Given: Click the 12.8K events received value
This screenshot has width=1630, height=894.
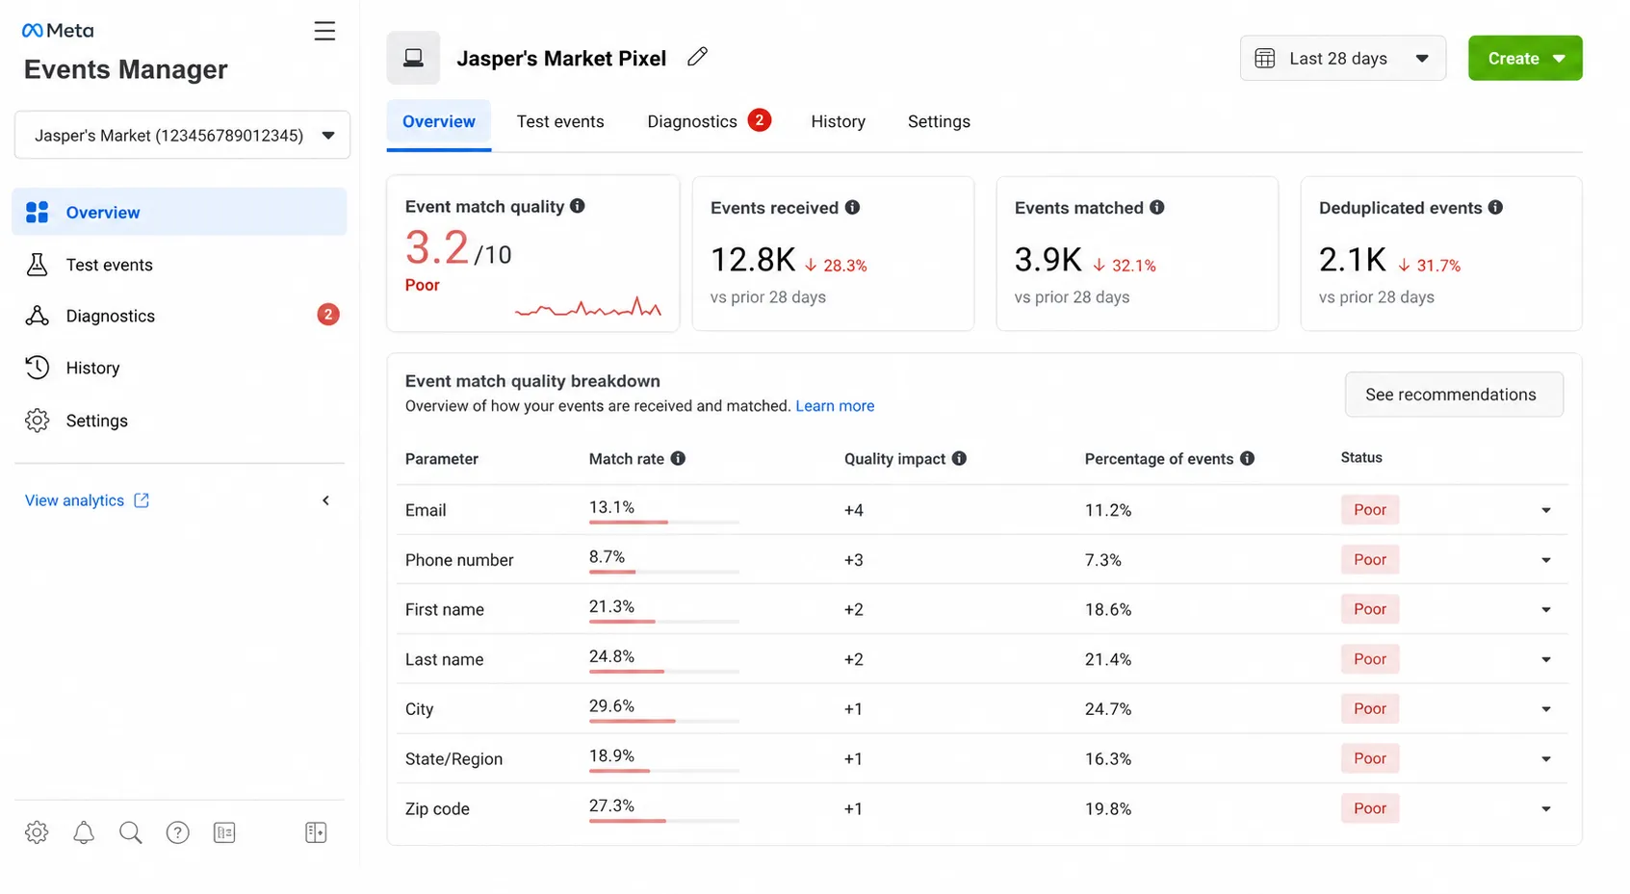Looking at the screenshot, I should (753, 260).
